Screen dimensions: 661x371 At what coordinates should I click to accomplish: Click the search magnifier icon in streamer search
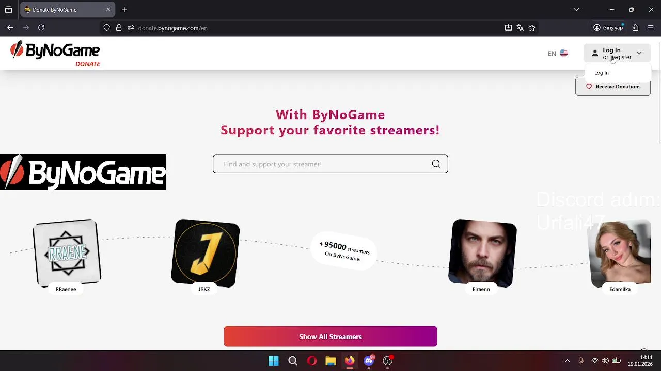coord(436,164)
